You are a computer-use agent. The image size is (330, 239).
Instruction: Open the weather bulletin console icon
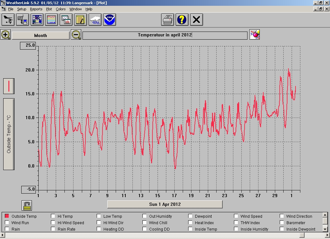tap(37, 20)
